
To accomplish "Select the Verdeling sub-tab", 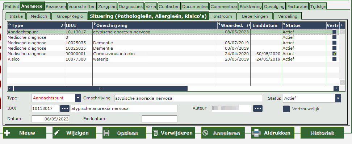I will 288,16.
